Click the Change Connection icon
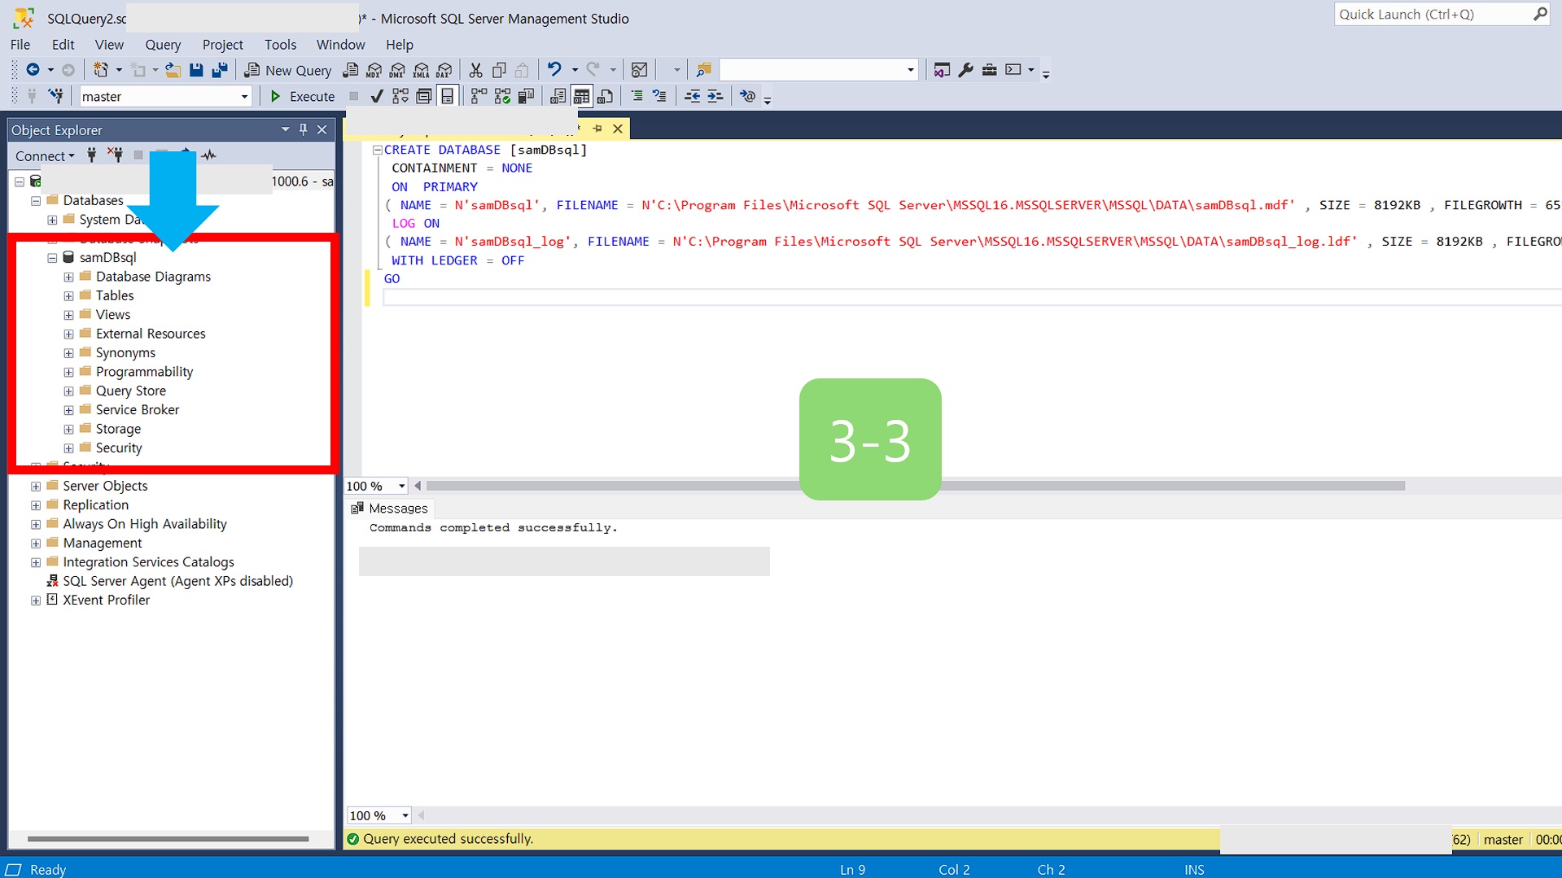This screenshot has width=1562, height=878. [56, 96]
